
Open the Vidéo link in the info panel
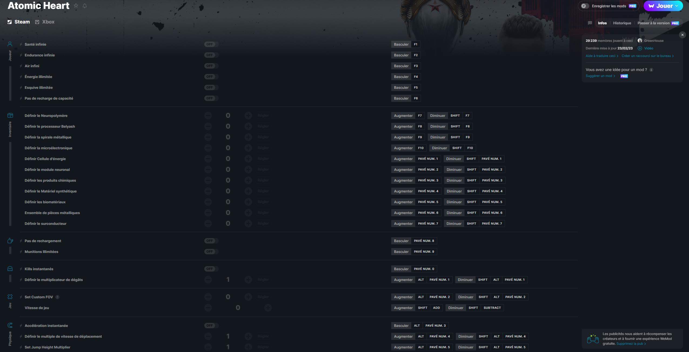(x=649, y=48)
